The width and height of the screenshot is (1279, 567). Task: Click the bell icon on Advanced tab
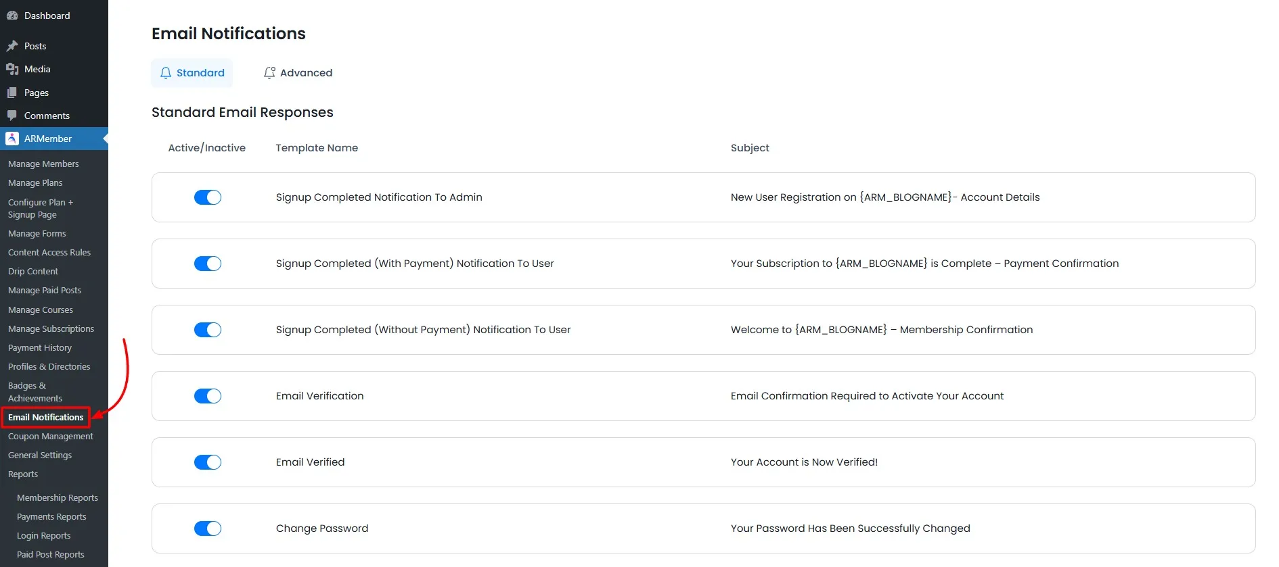(x=269, y=73)
